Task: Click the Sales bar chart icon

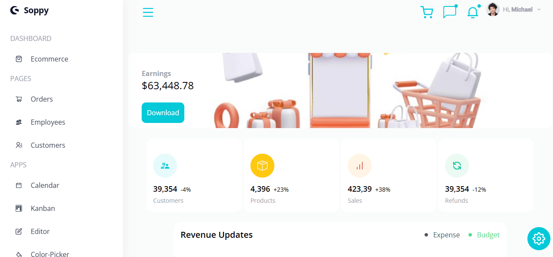Action: [x=360, y=166]
